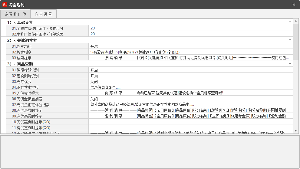Edit the 搜索指令 regex field
This screenshot has height=169, width=300.
191,52
